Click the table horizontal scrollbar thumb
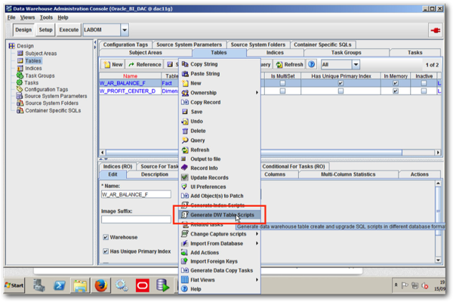This screenshot has width=453, height=302. (254, 153)
